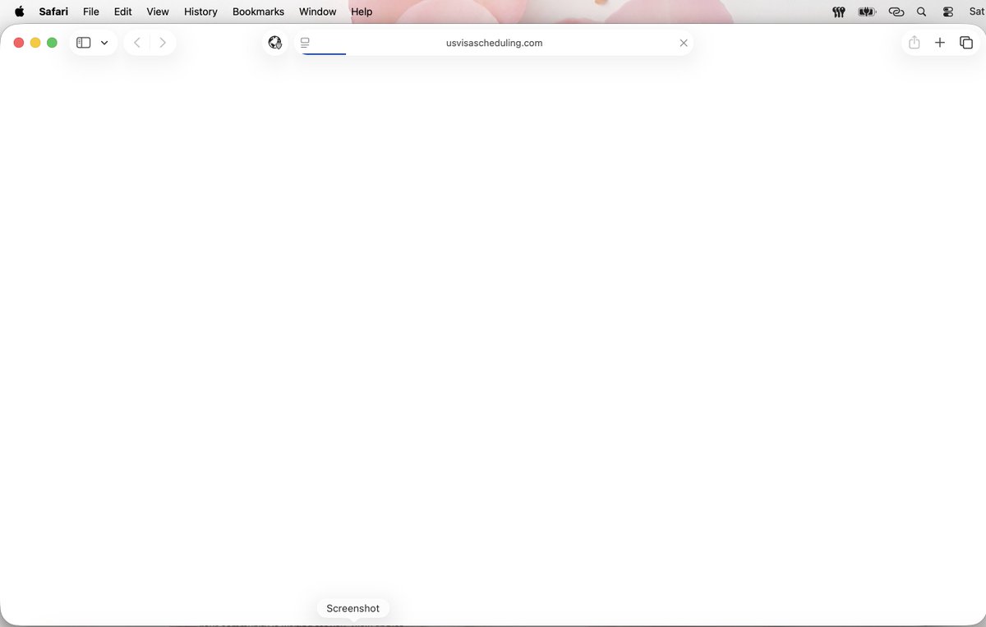The image size is (986, 627).
Task: Open the Share button
Action: [915, 43]
